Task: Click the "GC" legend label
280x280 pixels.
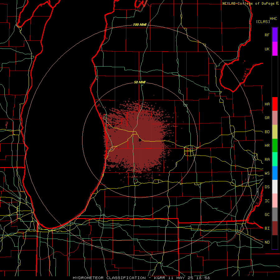Action: coord(267,215)
